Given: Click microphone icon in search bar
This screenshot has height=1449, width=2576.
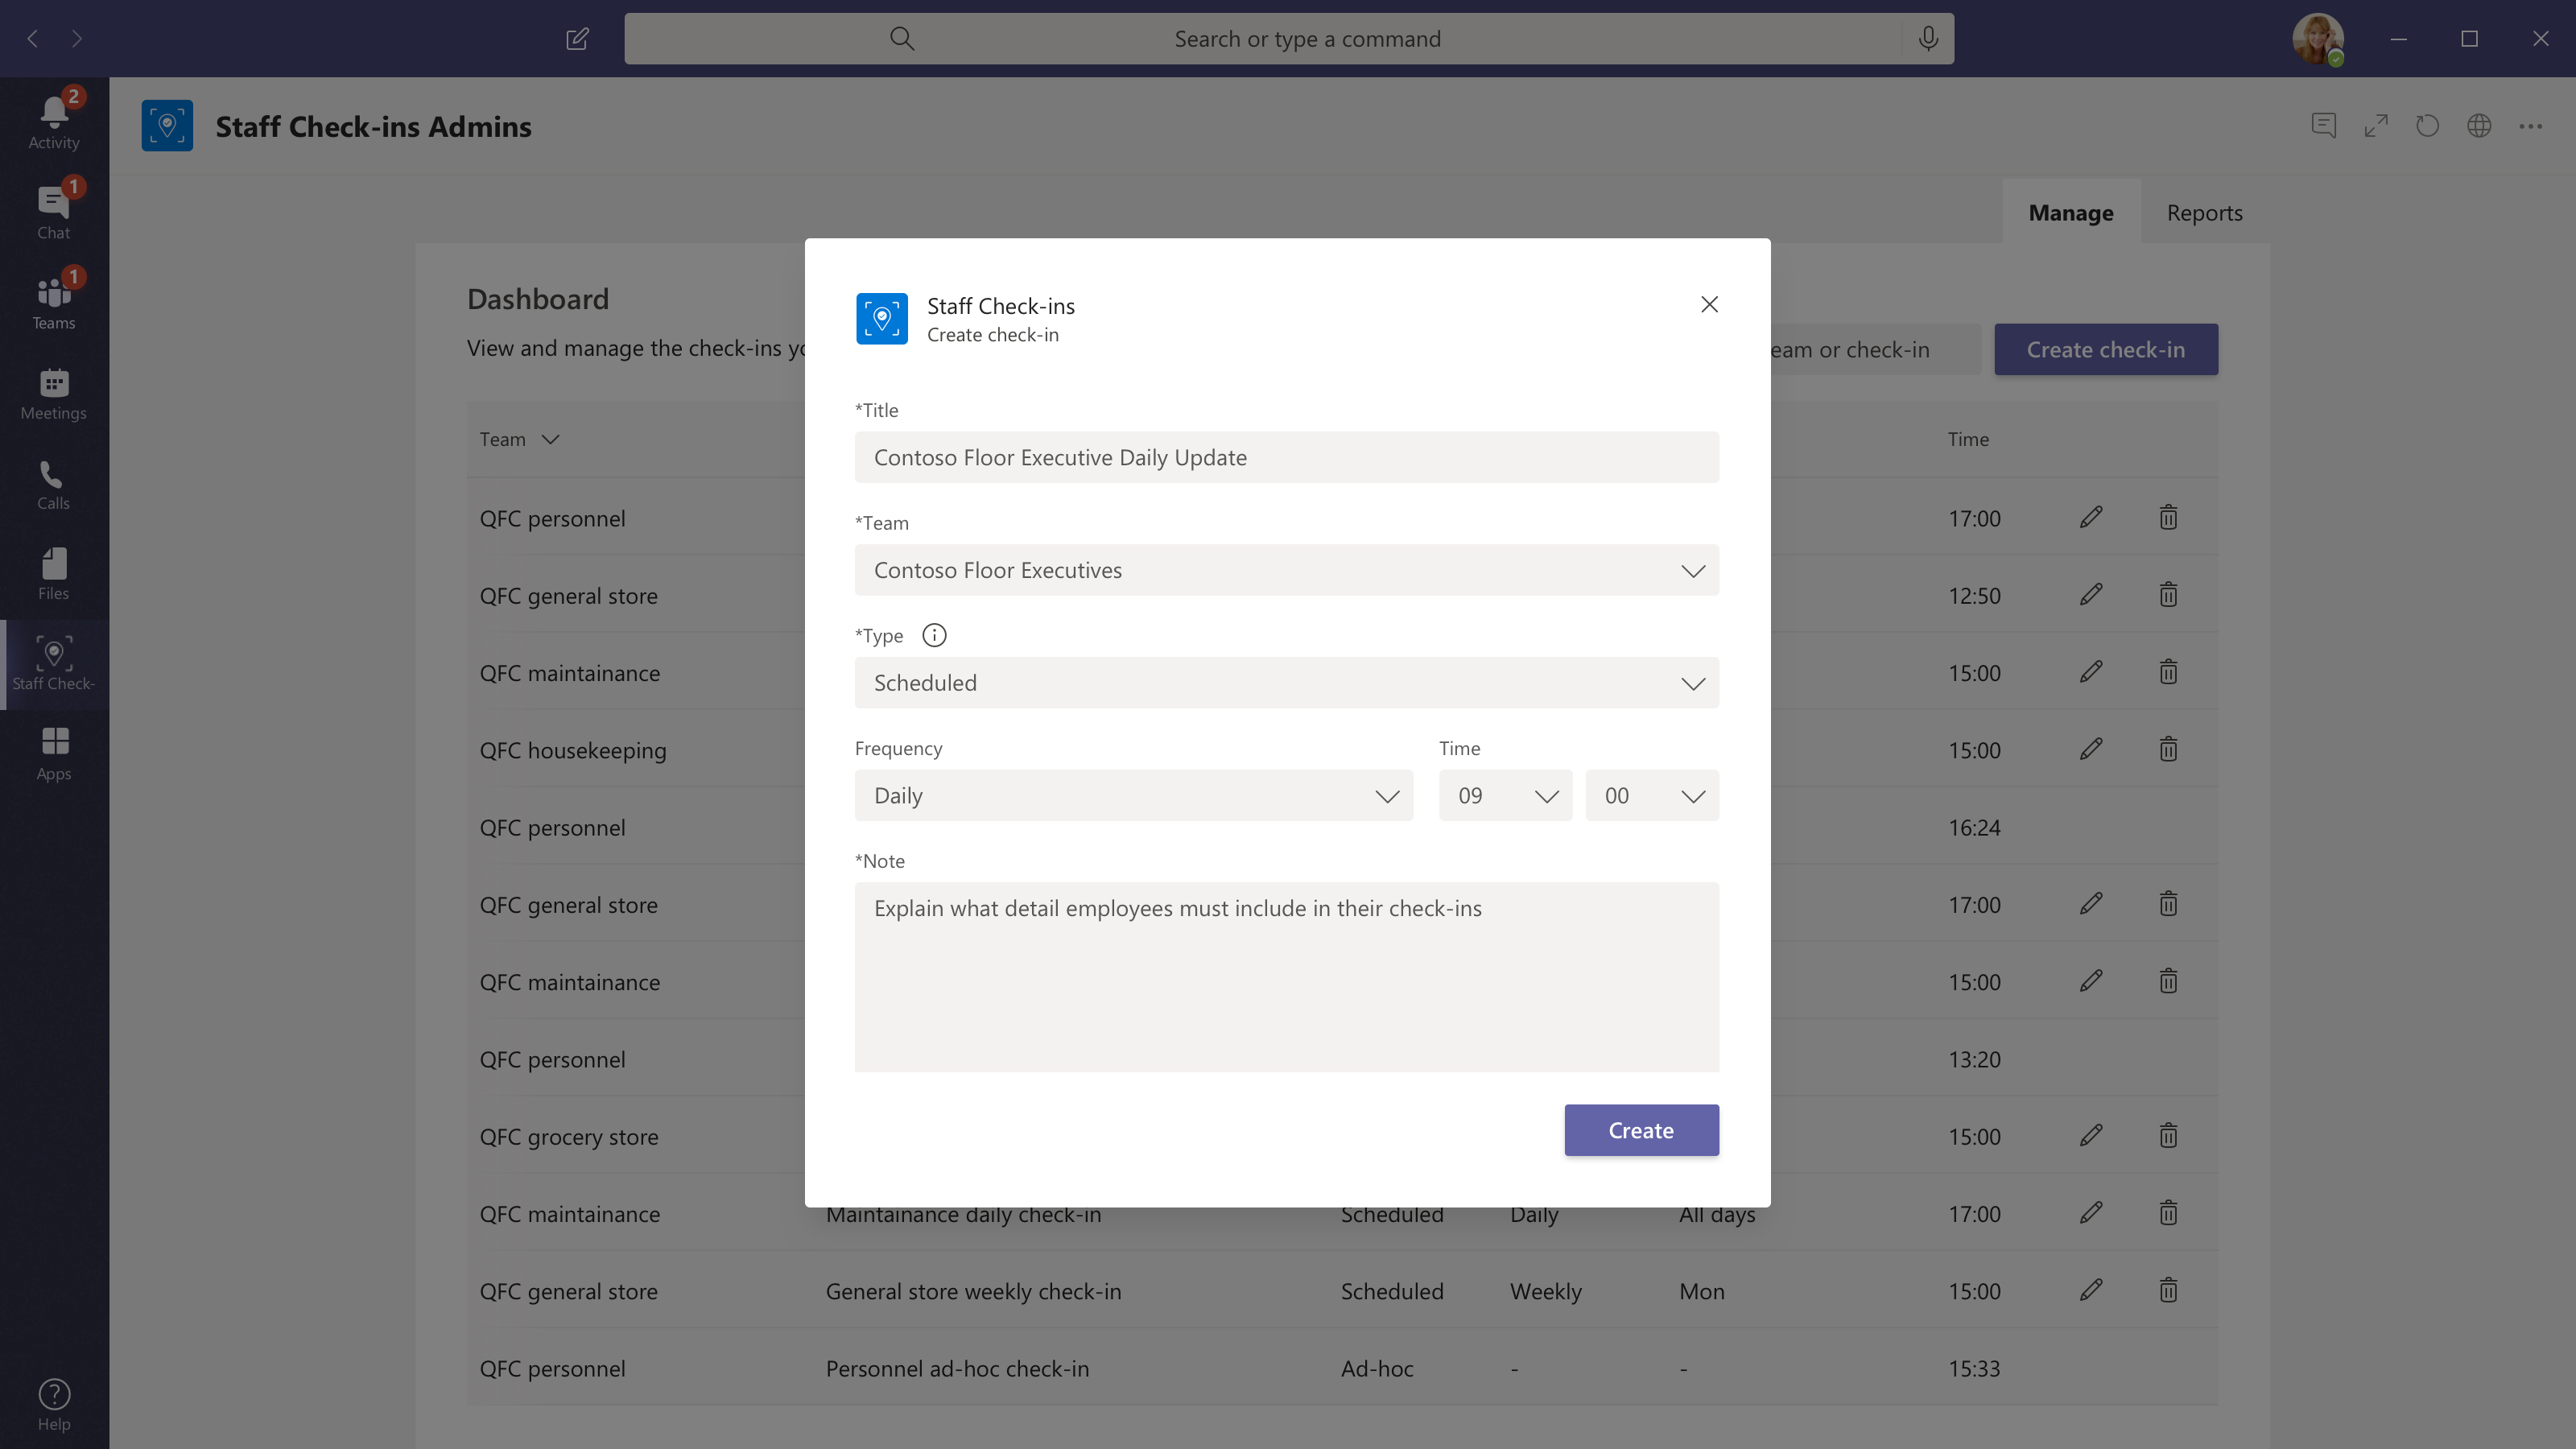Looking at the screenshot, I should [x=1927, y=39].
